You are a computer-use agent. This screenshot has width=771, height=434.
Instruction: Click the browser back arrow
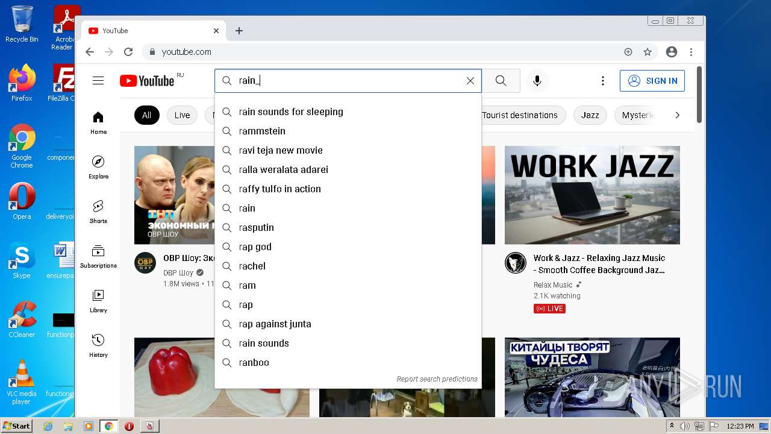coord(90,52)
